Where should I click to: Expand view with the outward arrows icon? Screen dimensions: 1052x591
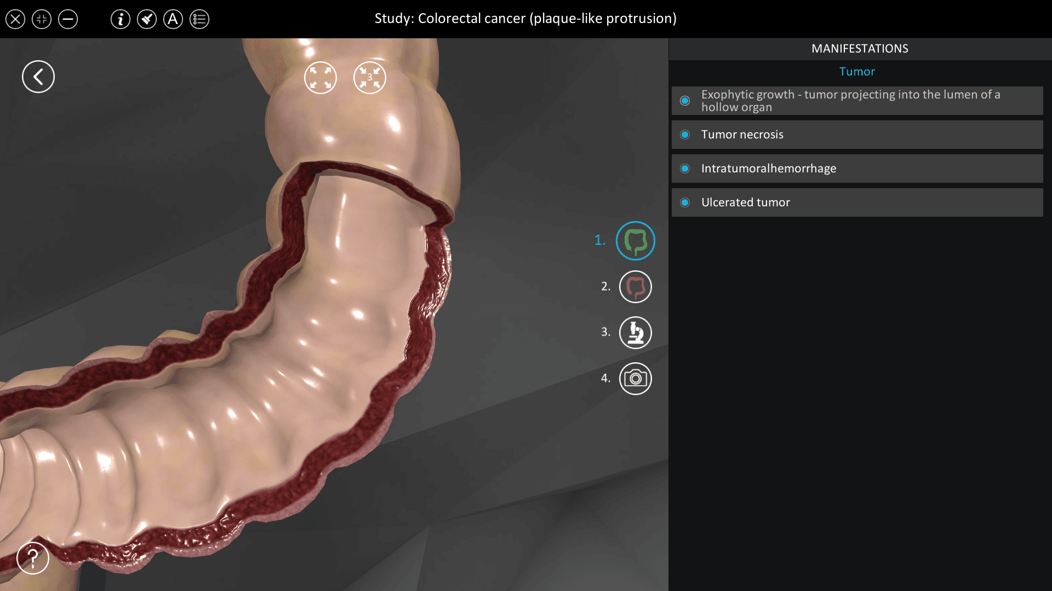321,78
